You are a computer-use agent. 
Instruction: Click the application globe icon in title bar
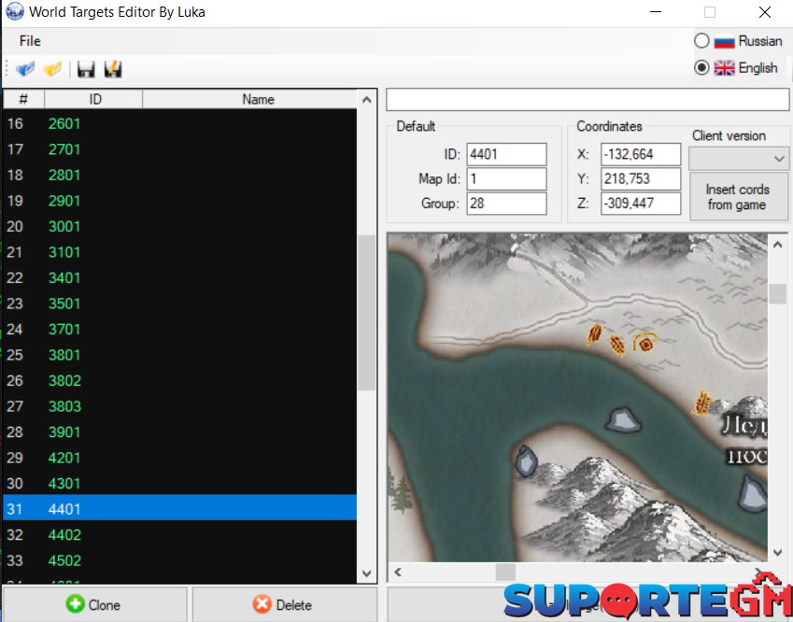pos(15,11)
